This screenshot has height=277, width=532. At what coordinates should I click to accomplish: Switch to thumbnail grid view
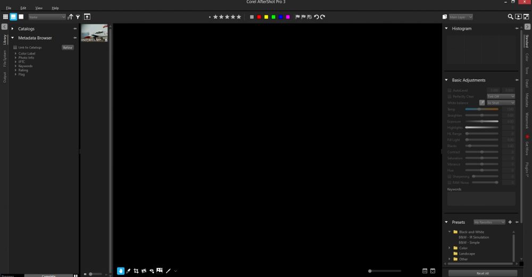pyautogui.click(x=6, y=17)
